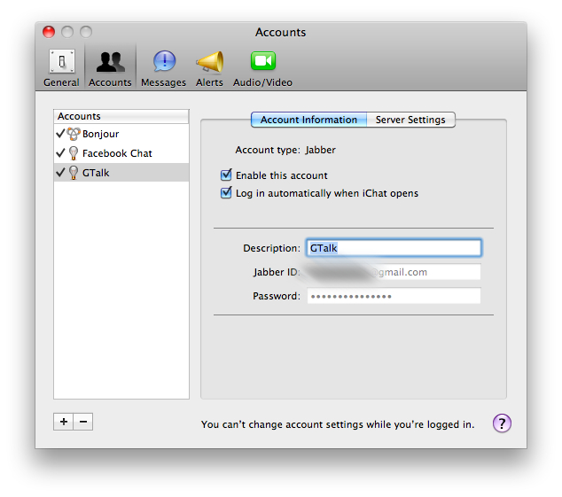This screenshot has width=562, height=497.
Task: Uncheck the Bonjour account checkmark
Action: coord(60,134)
